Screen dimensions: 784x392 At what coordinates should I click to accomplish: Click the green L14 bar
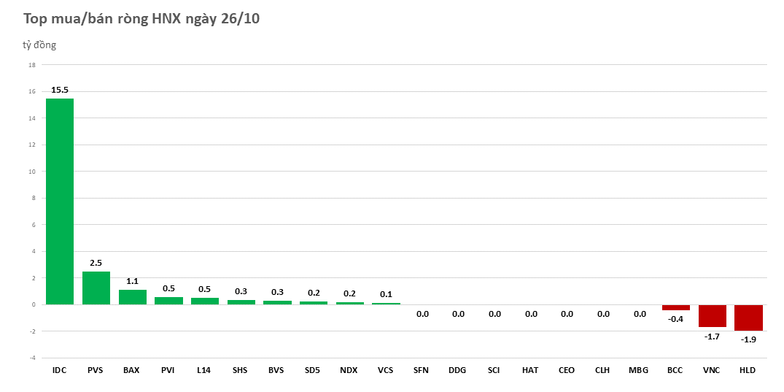[x=205, y=301]
